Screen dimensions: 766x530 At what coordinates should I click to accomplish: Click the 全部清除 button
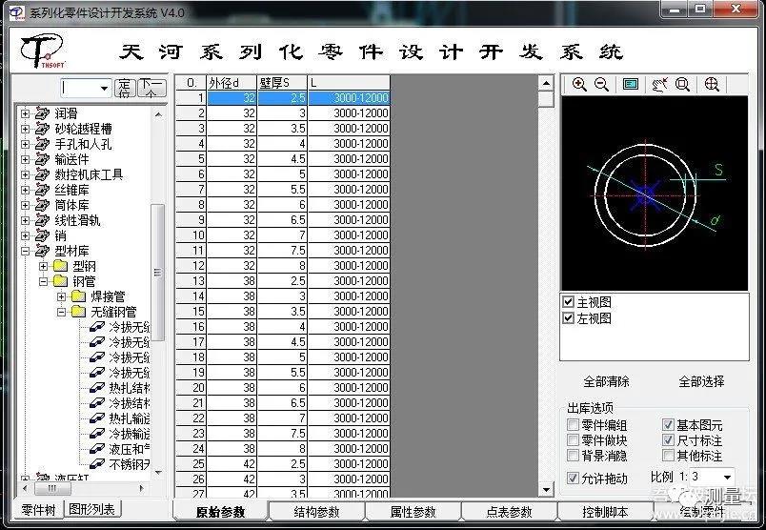(606, 381)
